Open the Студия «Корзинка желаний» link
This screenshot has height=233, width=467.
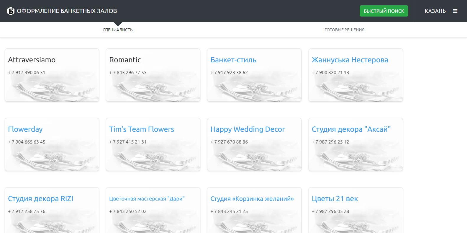pyautogui.click(x=252, y=199)
